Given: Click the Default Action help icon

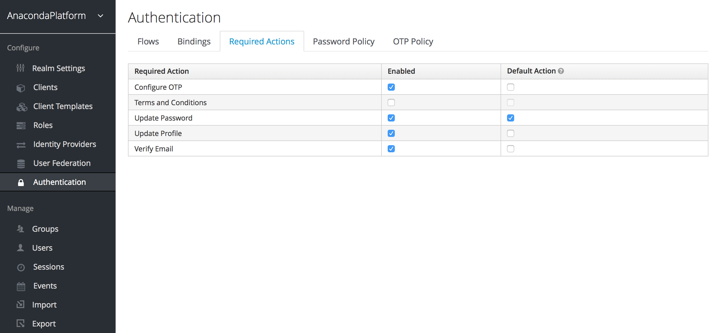Looking at the screenshot, I should click(561, 71).
